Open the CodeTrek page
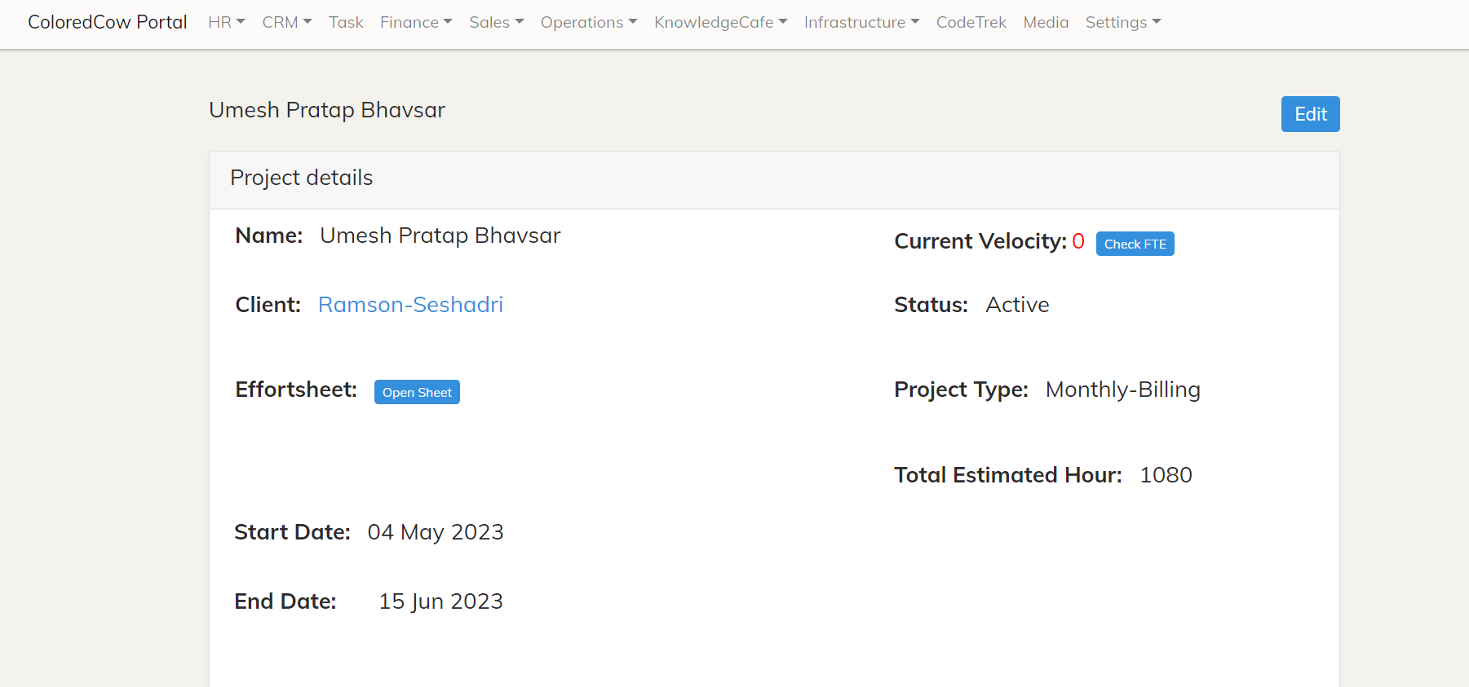The height and width of the screenshot is (687, 1469). coord(971,22)
